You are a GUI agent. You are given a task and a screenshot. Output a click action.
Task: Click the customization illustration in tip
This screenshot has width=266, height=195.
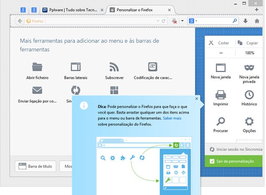click(x=144, y=166)
